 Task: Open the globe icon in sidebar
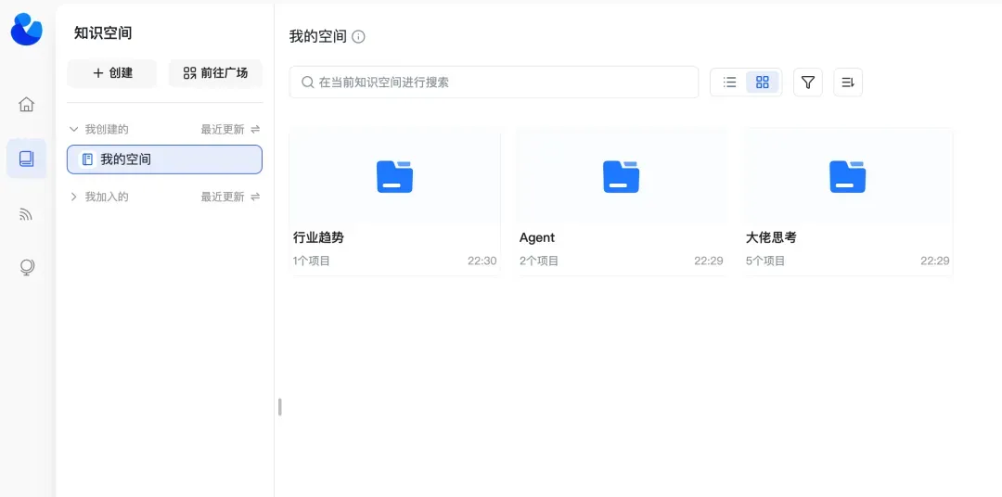point(27,268)
